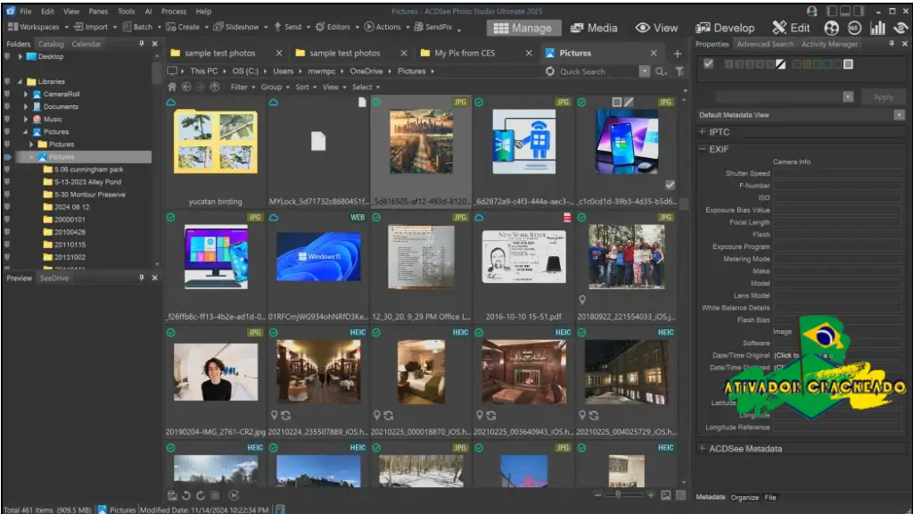913x514 pixels.
Task: Click zoom-in plus beside thumbnail slider
Action: click(x=650, y=494)
